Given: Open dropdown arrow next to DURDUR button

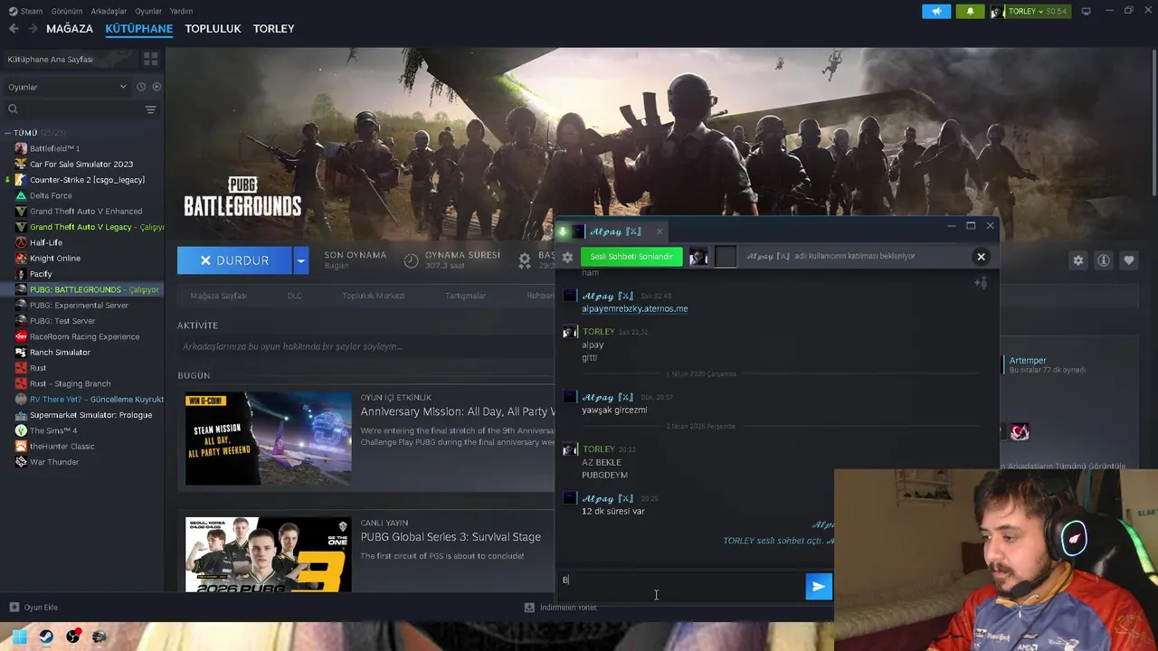Looking at the screenshot, I should [301, 260].
